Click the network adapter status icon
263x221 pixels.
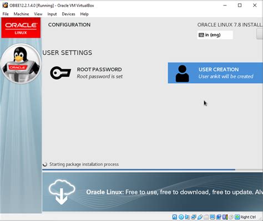[194, 217]
